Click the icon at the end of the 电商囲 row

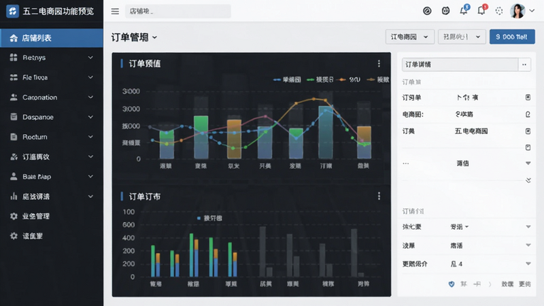click(528, 114)
